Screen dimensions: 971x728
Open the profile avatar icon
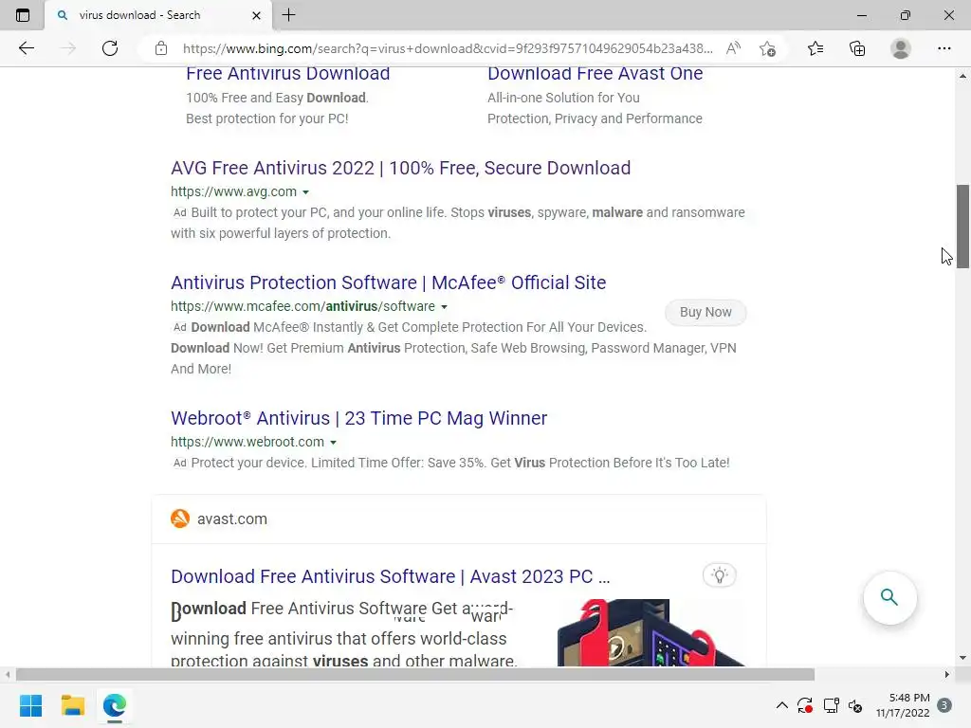(901, 48)
